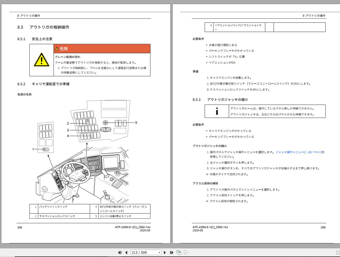Select heading 8.5.1 安全上の注意
This screenshot has height=257, width=340.
coord(35,39)
